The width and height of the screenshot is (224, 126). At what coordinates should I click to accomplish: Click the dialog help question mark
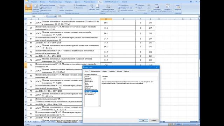point(151,67)
